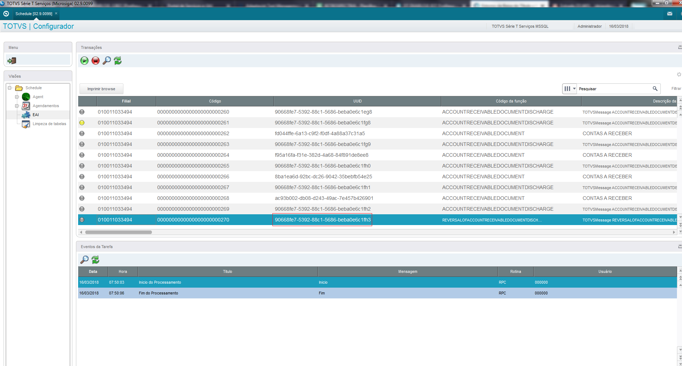
Task: Collapse the Schedule tree node
Action: click(x=10, y=88)
